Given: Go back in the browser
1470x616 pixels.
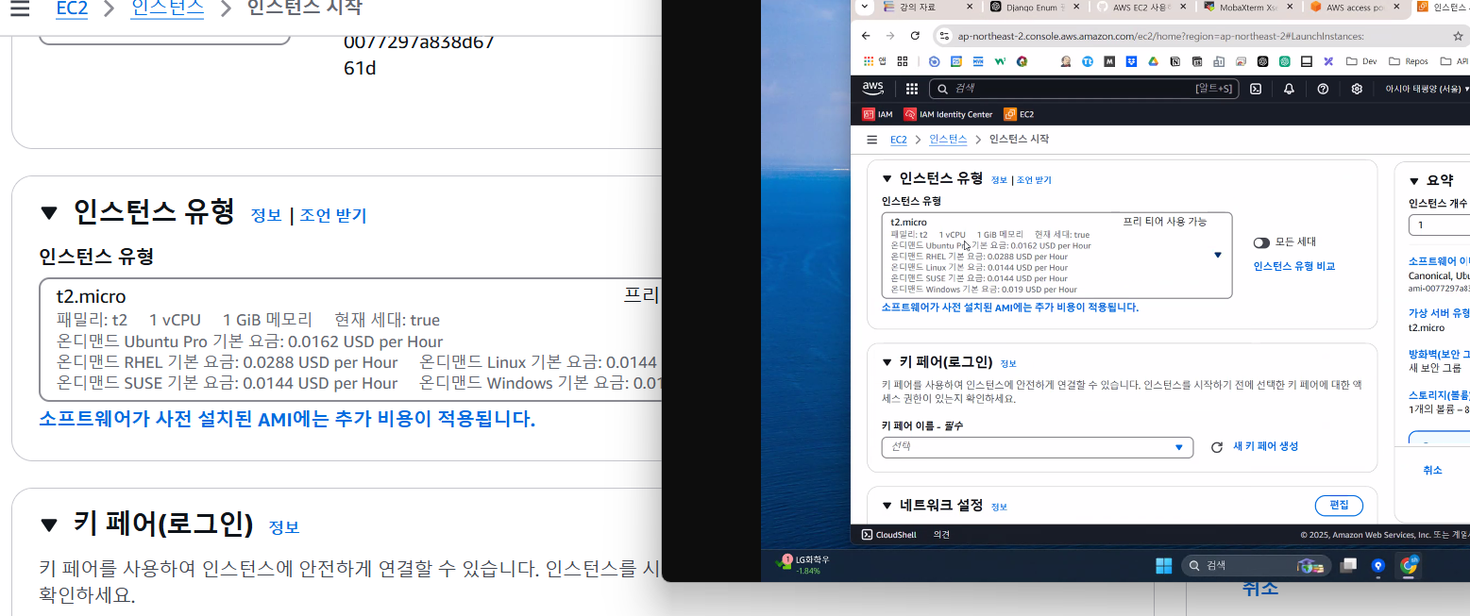Looking at the screenshot, I should coord(866,36).
